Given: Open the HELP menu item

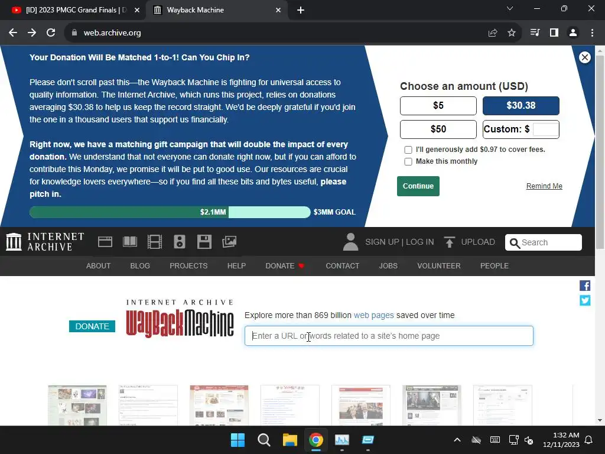Looking at the screenshot, I should (x=236, y=266).
